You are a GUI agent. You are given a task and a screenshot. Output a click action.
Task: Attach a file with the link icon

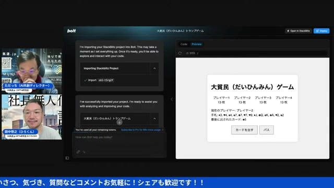(x=78, y=152)
